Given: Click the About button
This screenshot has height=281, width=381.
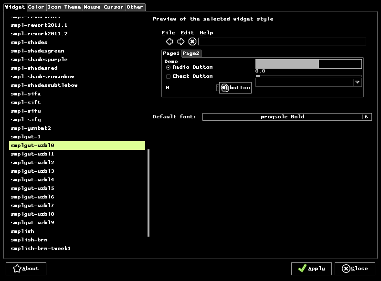Looking at the screenshot, I should tap(26, 269).
